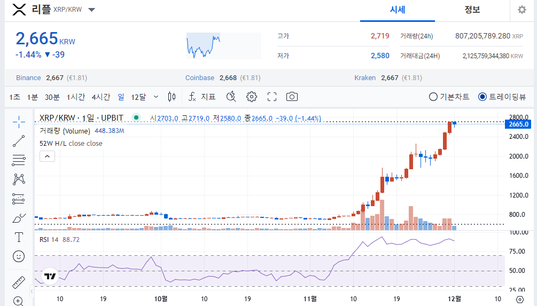
Task: Switch to the 정보 tab
Action: click(472, 10)
